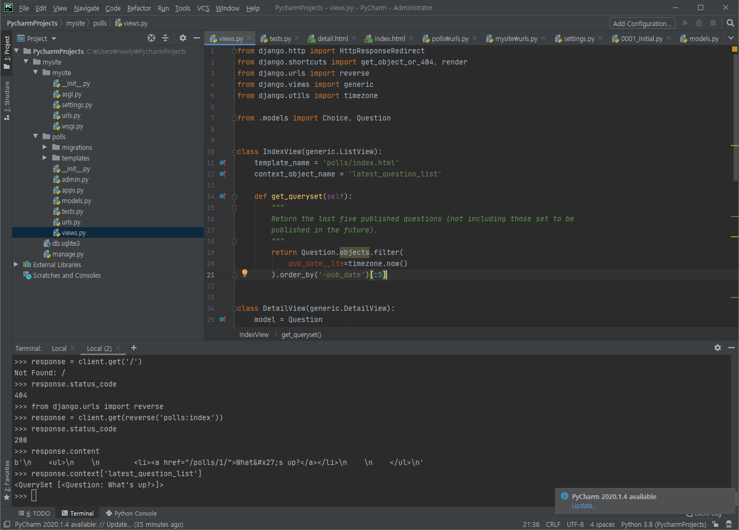This screenshot has width=739, height=530.
Task: Click the terminal input prompt line
Action: point(371,496)
